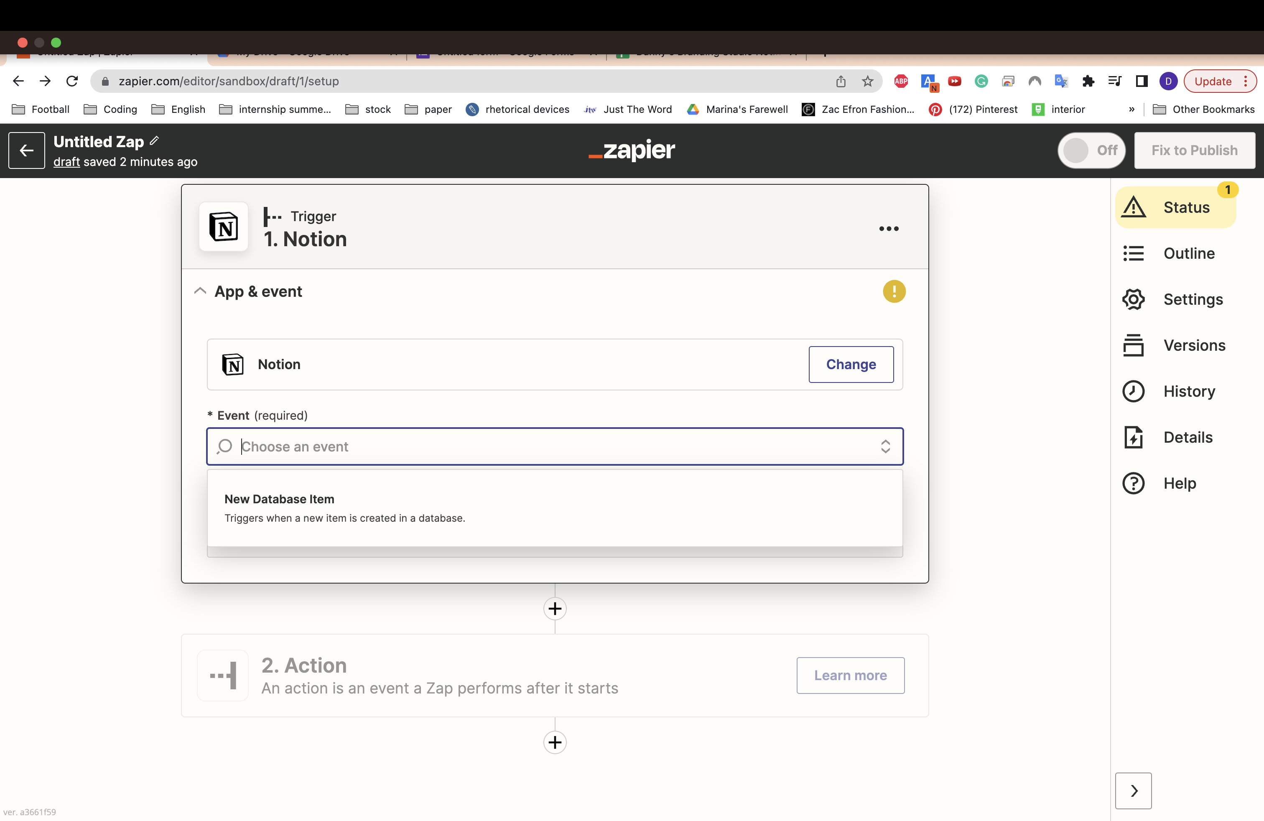Open the English bookmarks folder
Screen dimensions: 1264x821
pos(178,110)
